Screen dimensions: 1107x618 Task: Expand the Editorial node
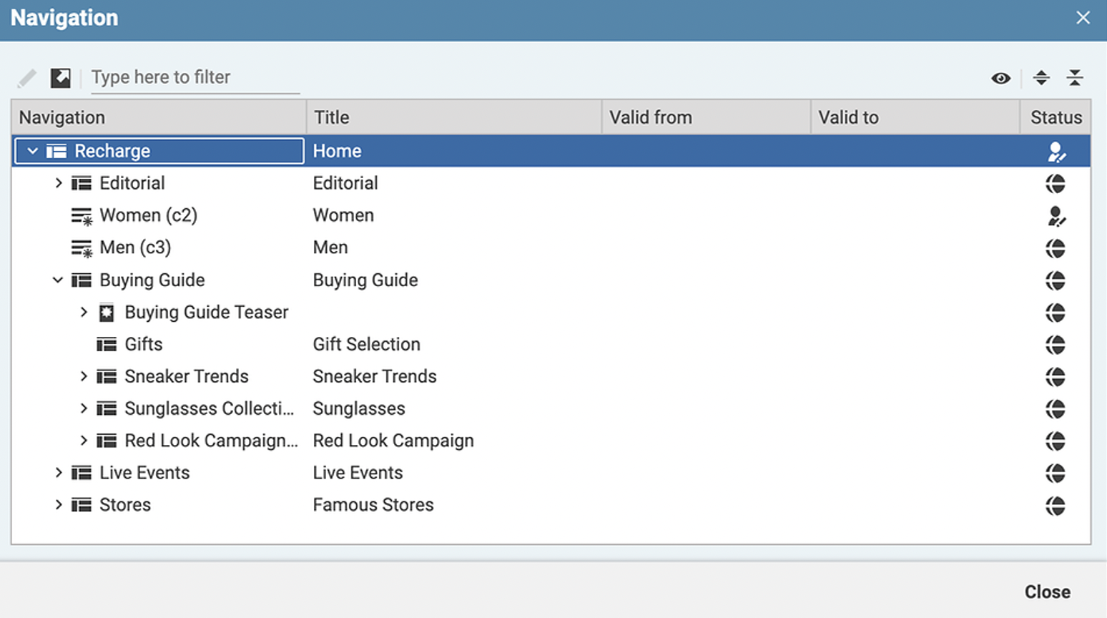[x=59, y=183]
